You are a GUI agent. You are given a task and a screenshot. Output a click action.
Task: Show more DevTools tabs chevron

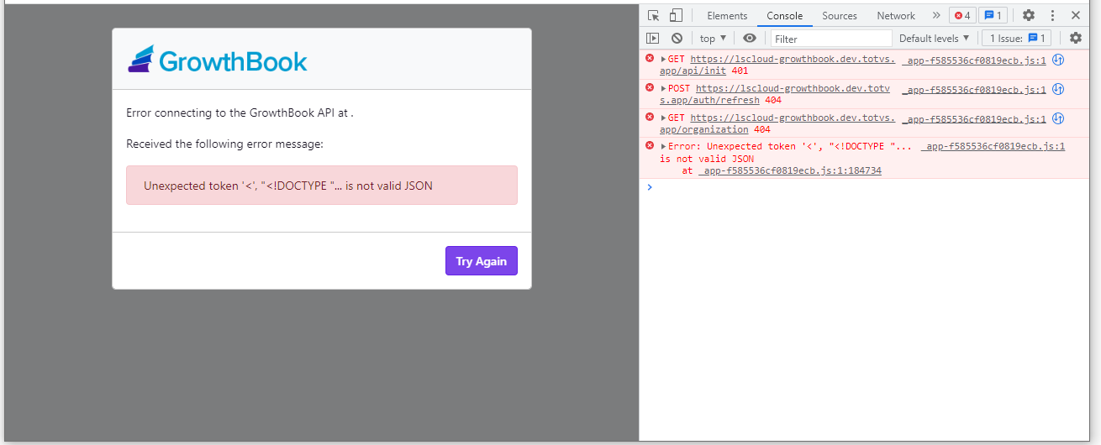click(x=936, y=15)
